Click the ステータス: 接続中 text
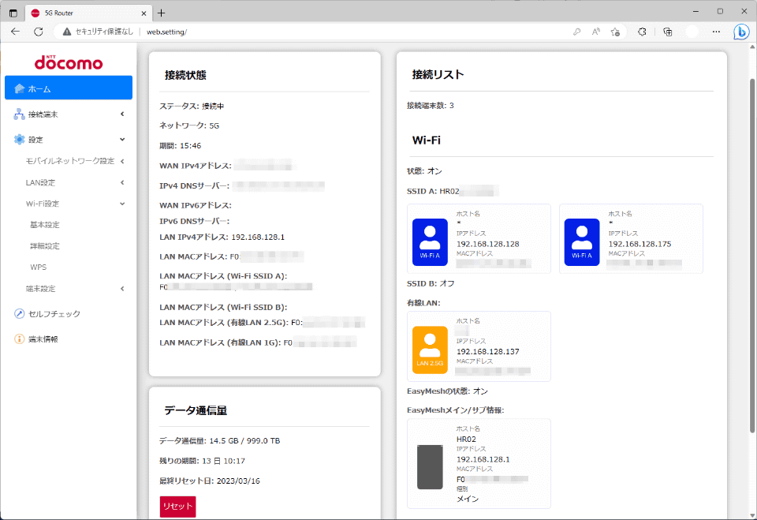This screenshot has height=520, width=757. click(x=192, y=107)
